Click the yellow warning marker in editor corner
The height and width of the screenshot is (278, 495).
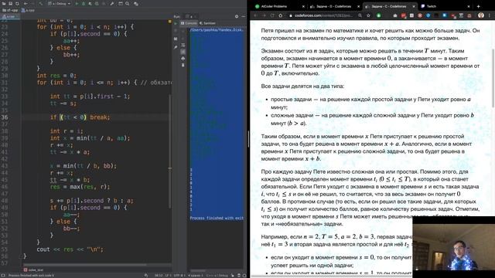170,22
